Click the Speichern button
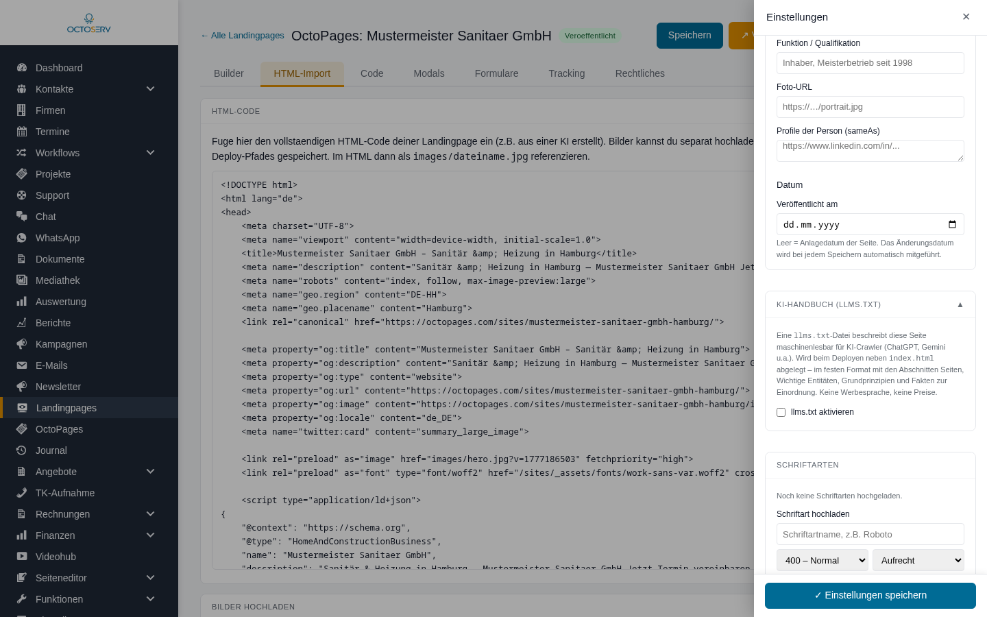The height and width of the screenshot is (617, 987). click(690, 36)
